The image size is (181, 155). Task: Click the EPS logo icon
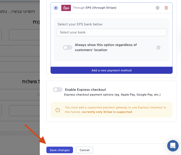[66, 8]
